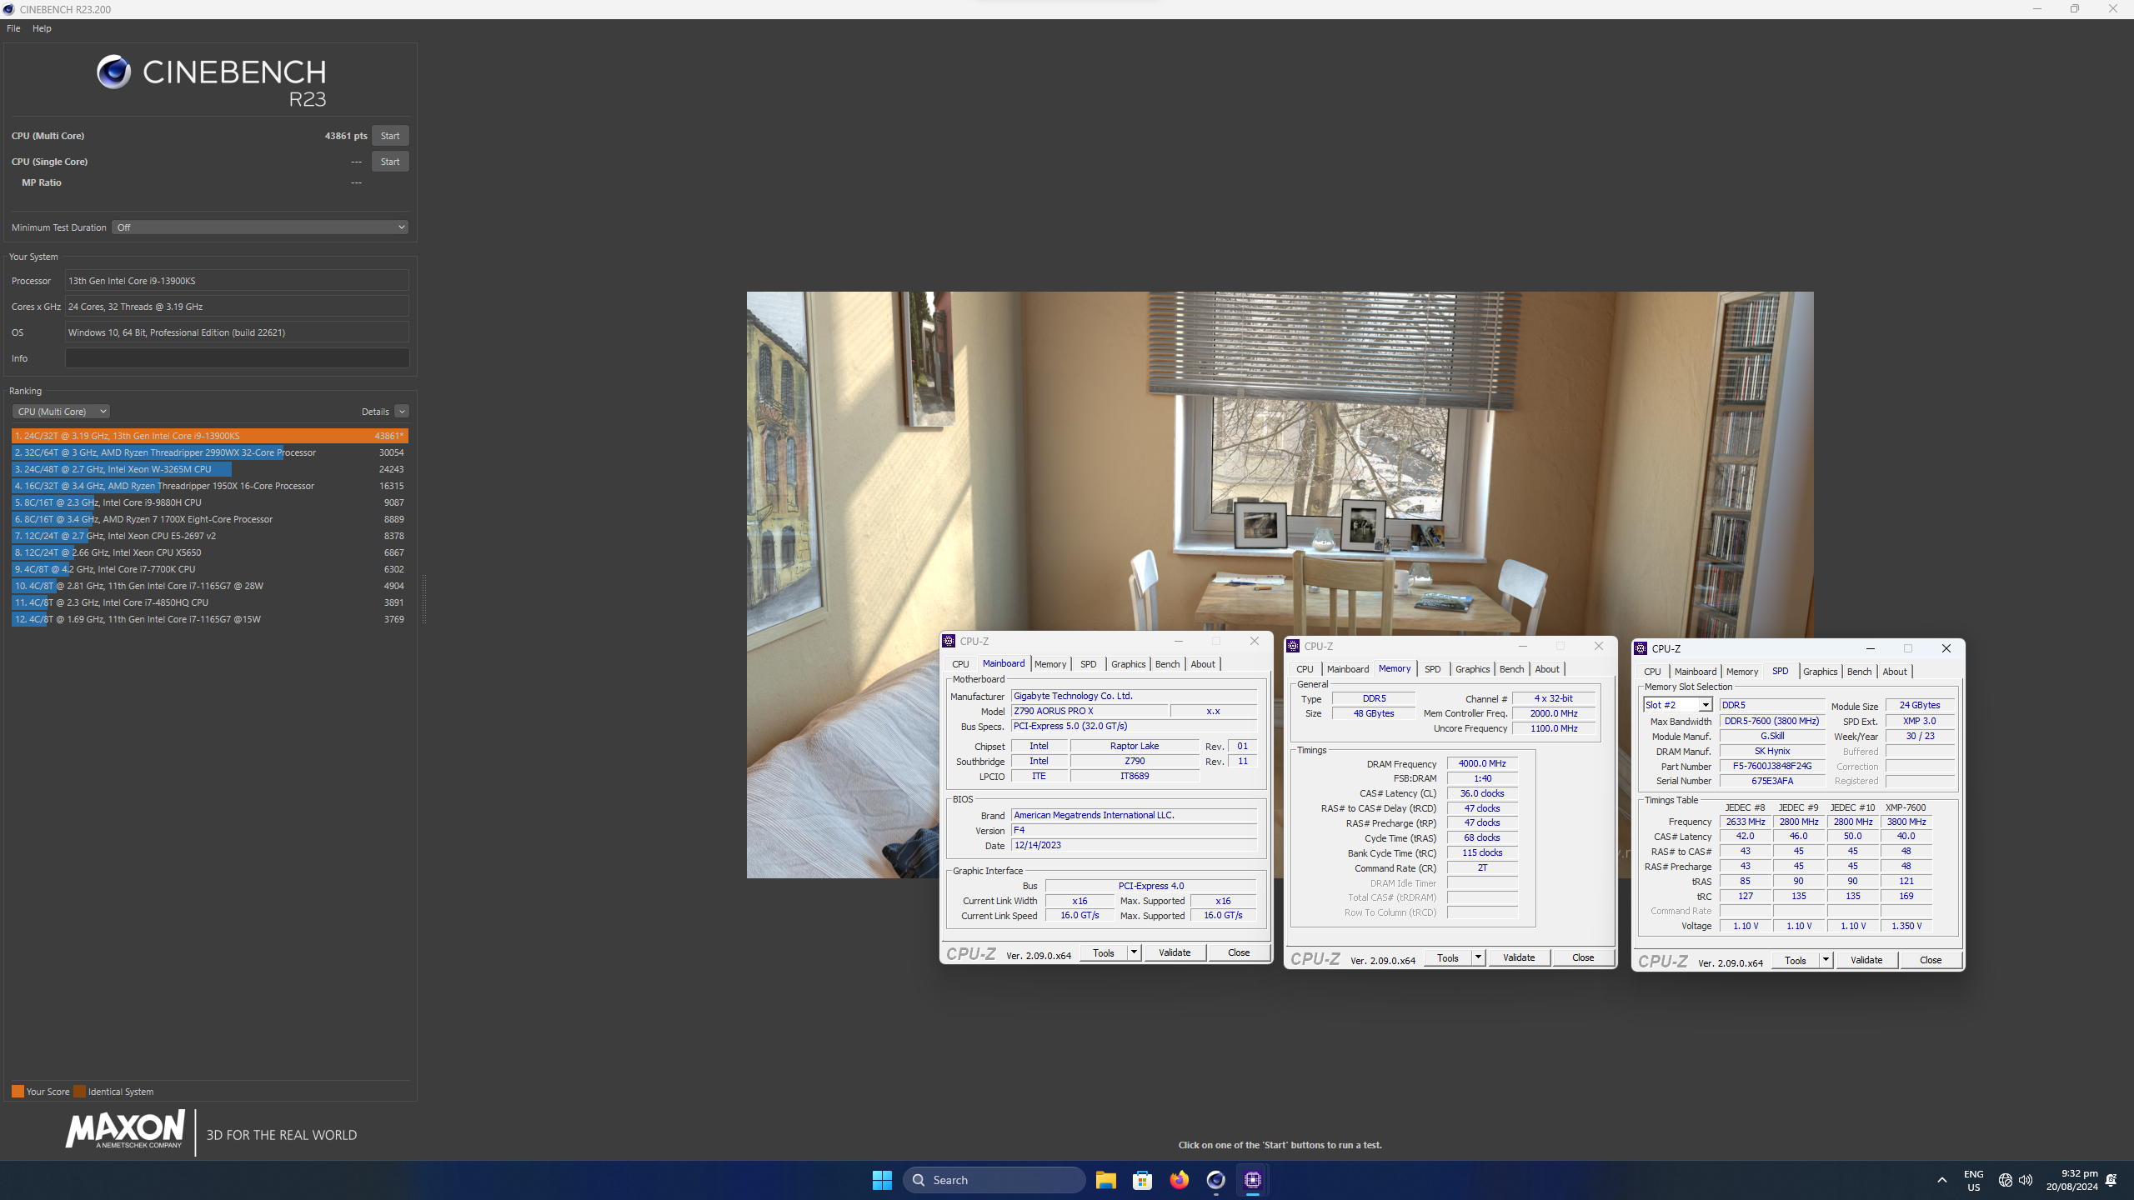The height and width of the screenshot is (1200, 2134).
Task: Open Cinebench Help menu
Action: point(42,28)
